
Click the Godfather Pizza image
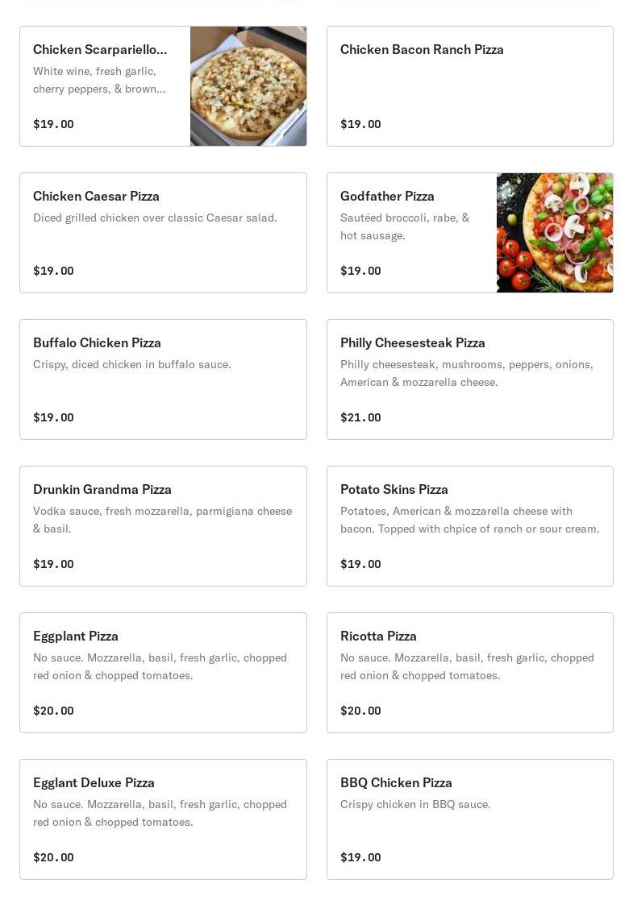(554, 233)
